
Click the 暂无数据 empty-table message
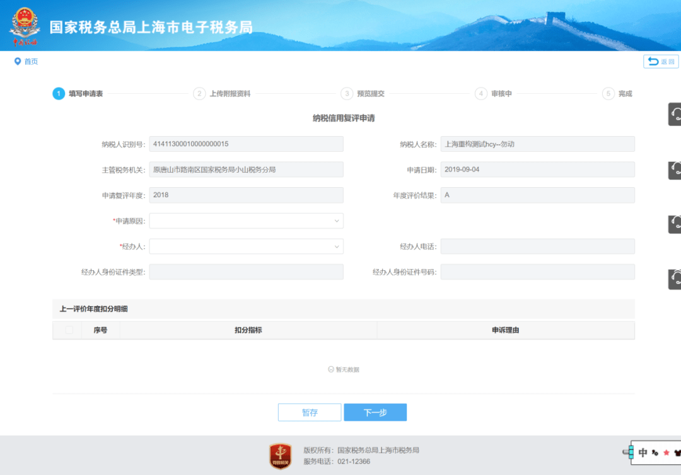(x=344, y=370)
